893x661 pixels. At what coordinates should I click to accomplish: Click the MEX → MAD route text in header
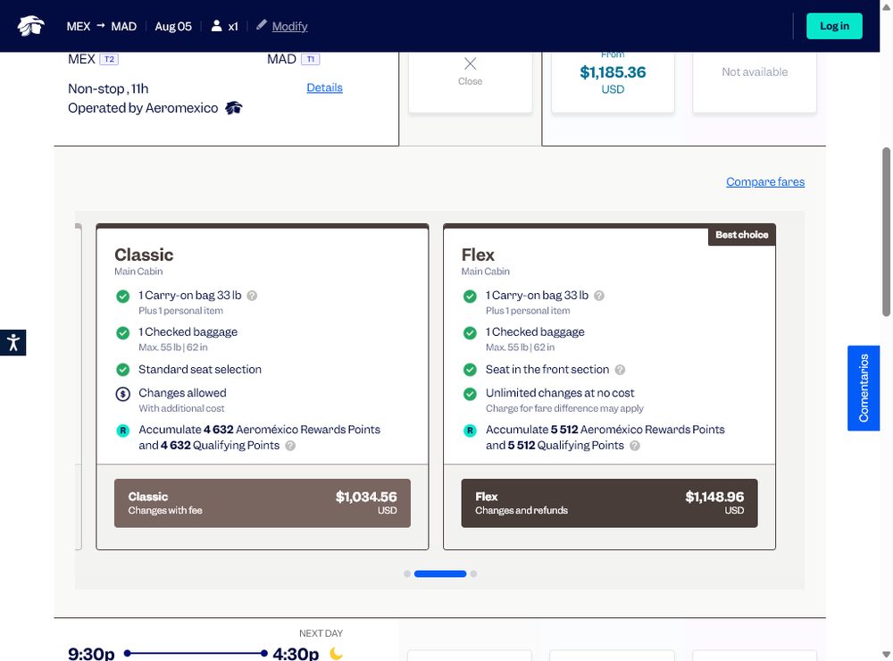click(102, 26)
